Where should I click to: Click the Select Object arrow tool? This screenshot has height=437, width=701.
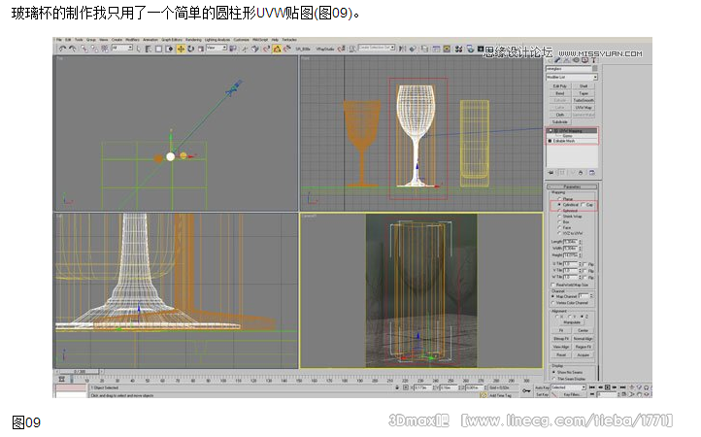pyautogui.click(x=139, y=49)
